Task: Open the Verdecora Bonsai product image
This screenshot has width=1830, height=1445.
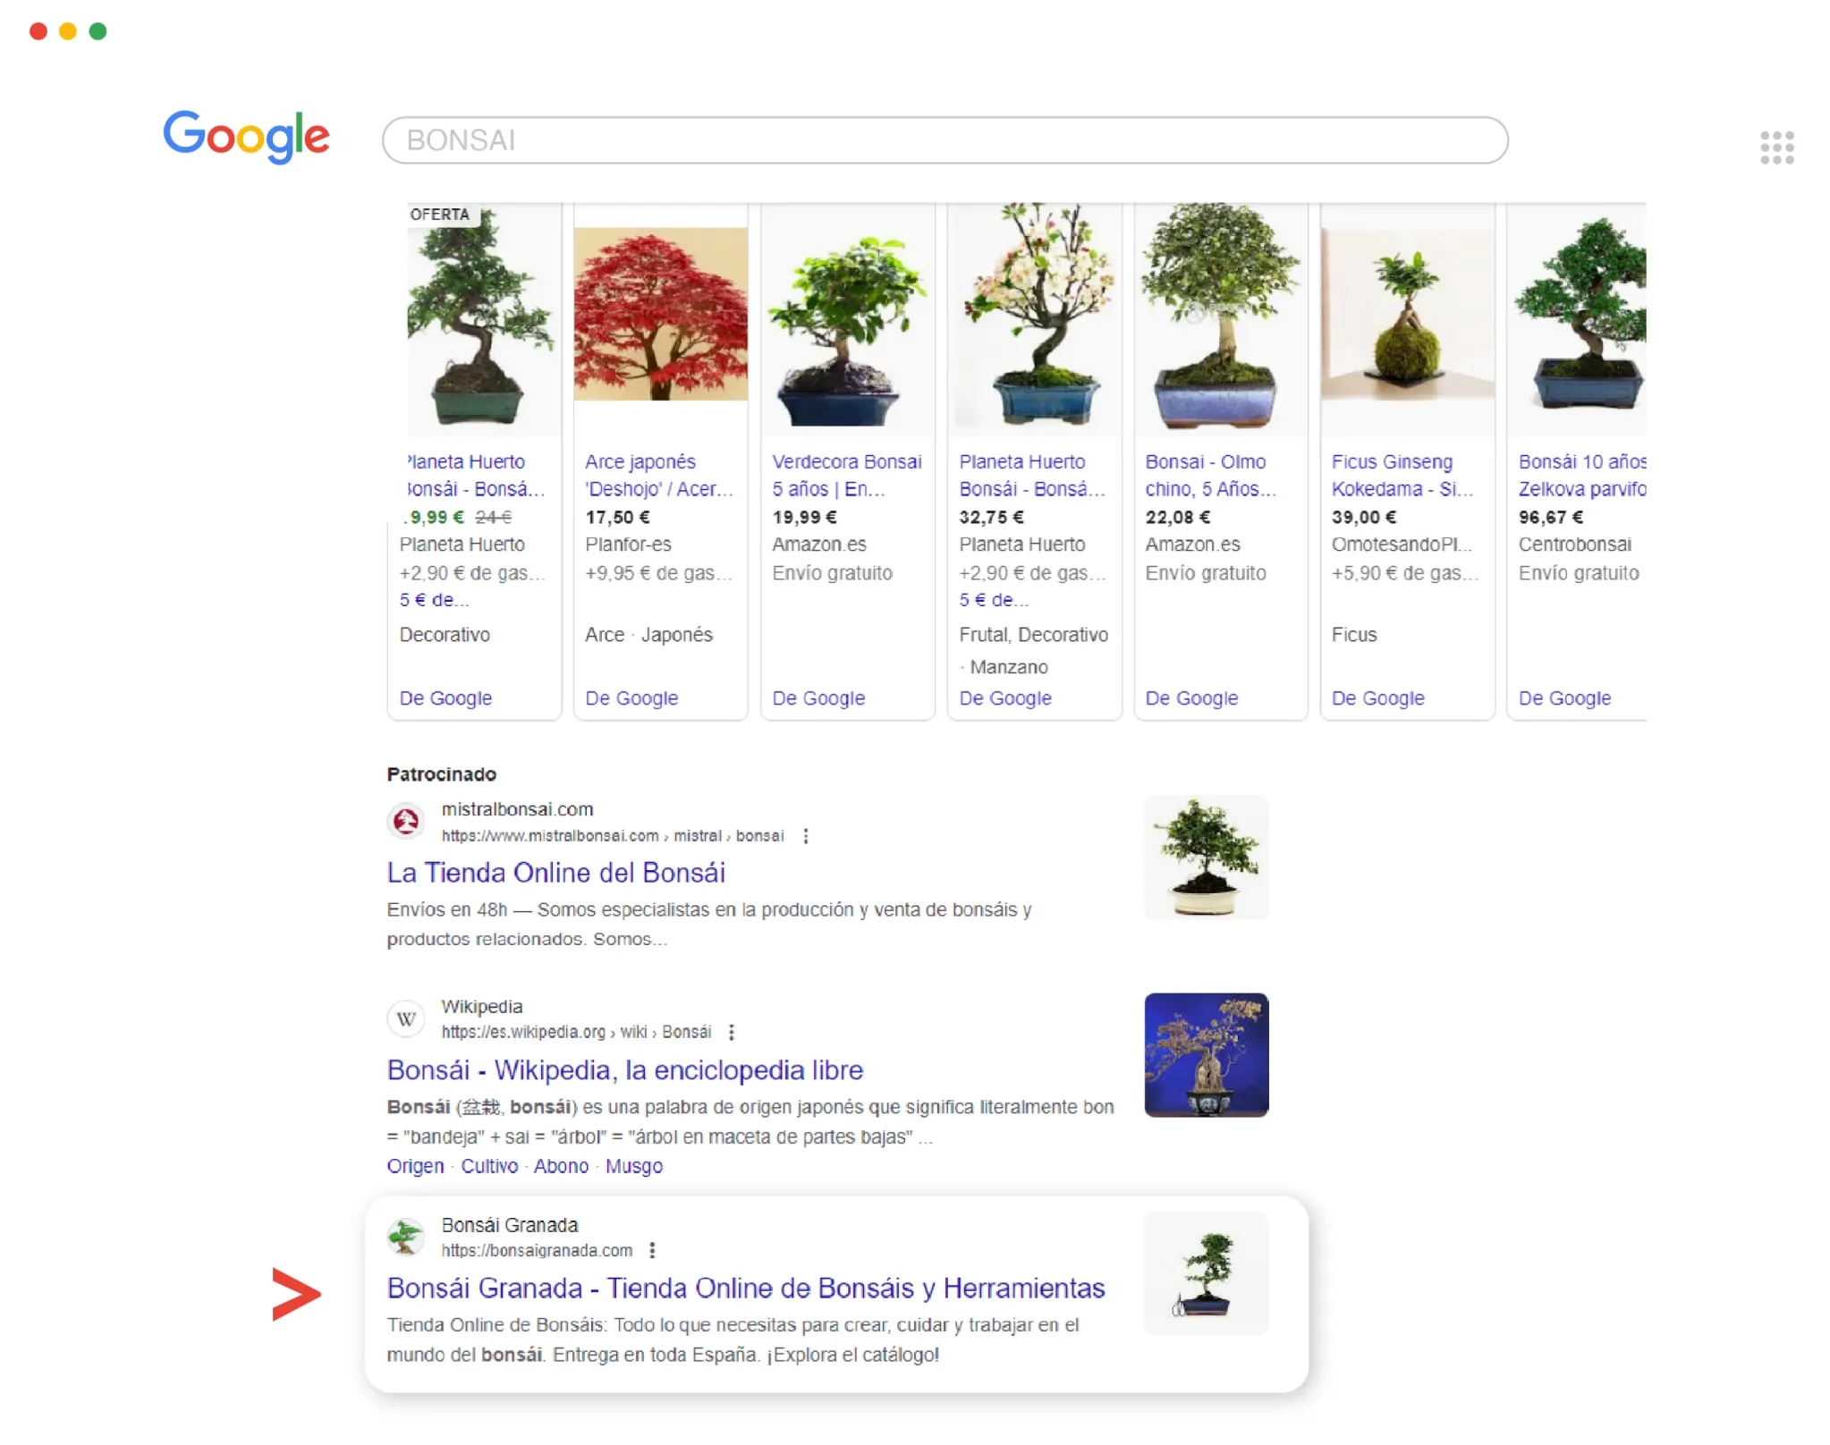Action: pos(847,320)
